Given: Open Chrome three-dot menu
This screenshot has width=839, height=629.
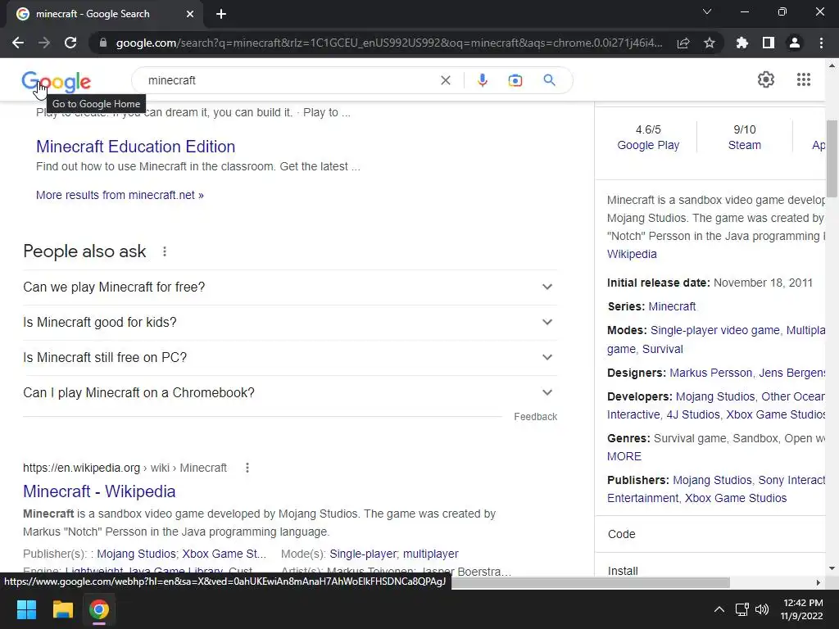Looking at the screenshot, I should tap(821, 43).
